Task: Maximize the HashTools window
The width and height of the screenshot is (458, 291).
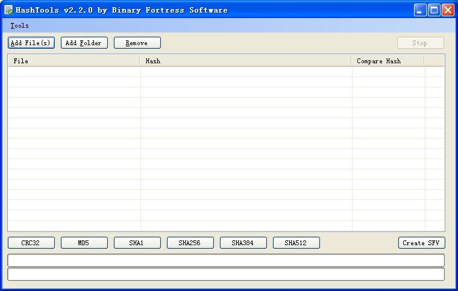Action: pyautogui.click(x=434, y=10)
